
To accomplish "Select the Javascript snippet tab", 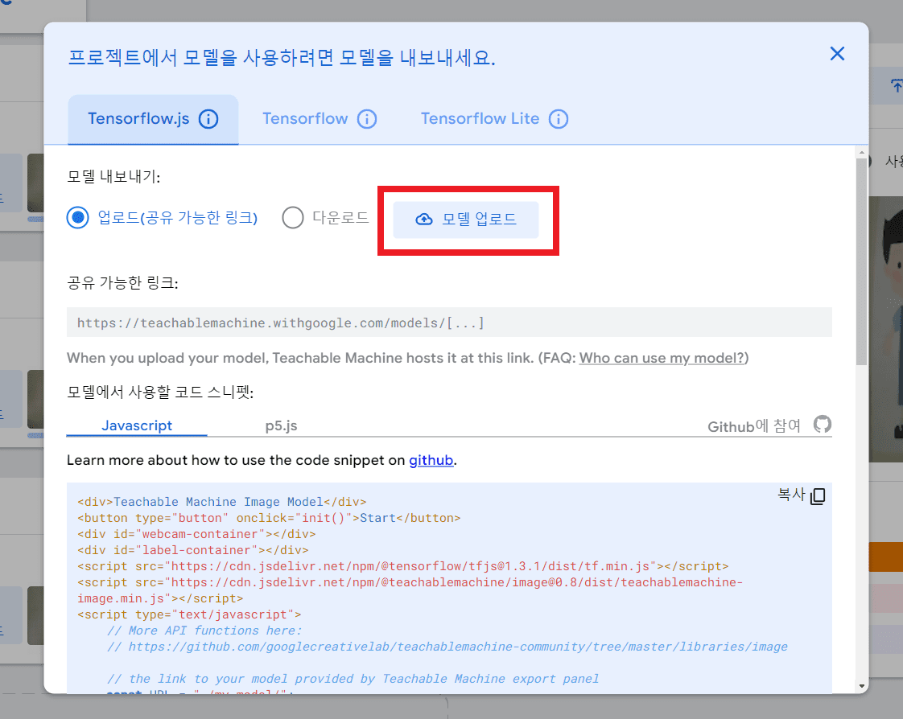I will tap(137, 425).
